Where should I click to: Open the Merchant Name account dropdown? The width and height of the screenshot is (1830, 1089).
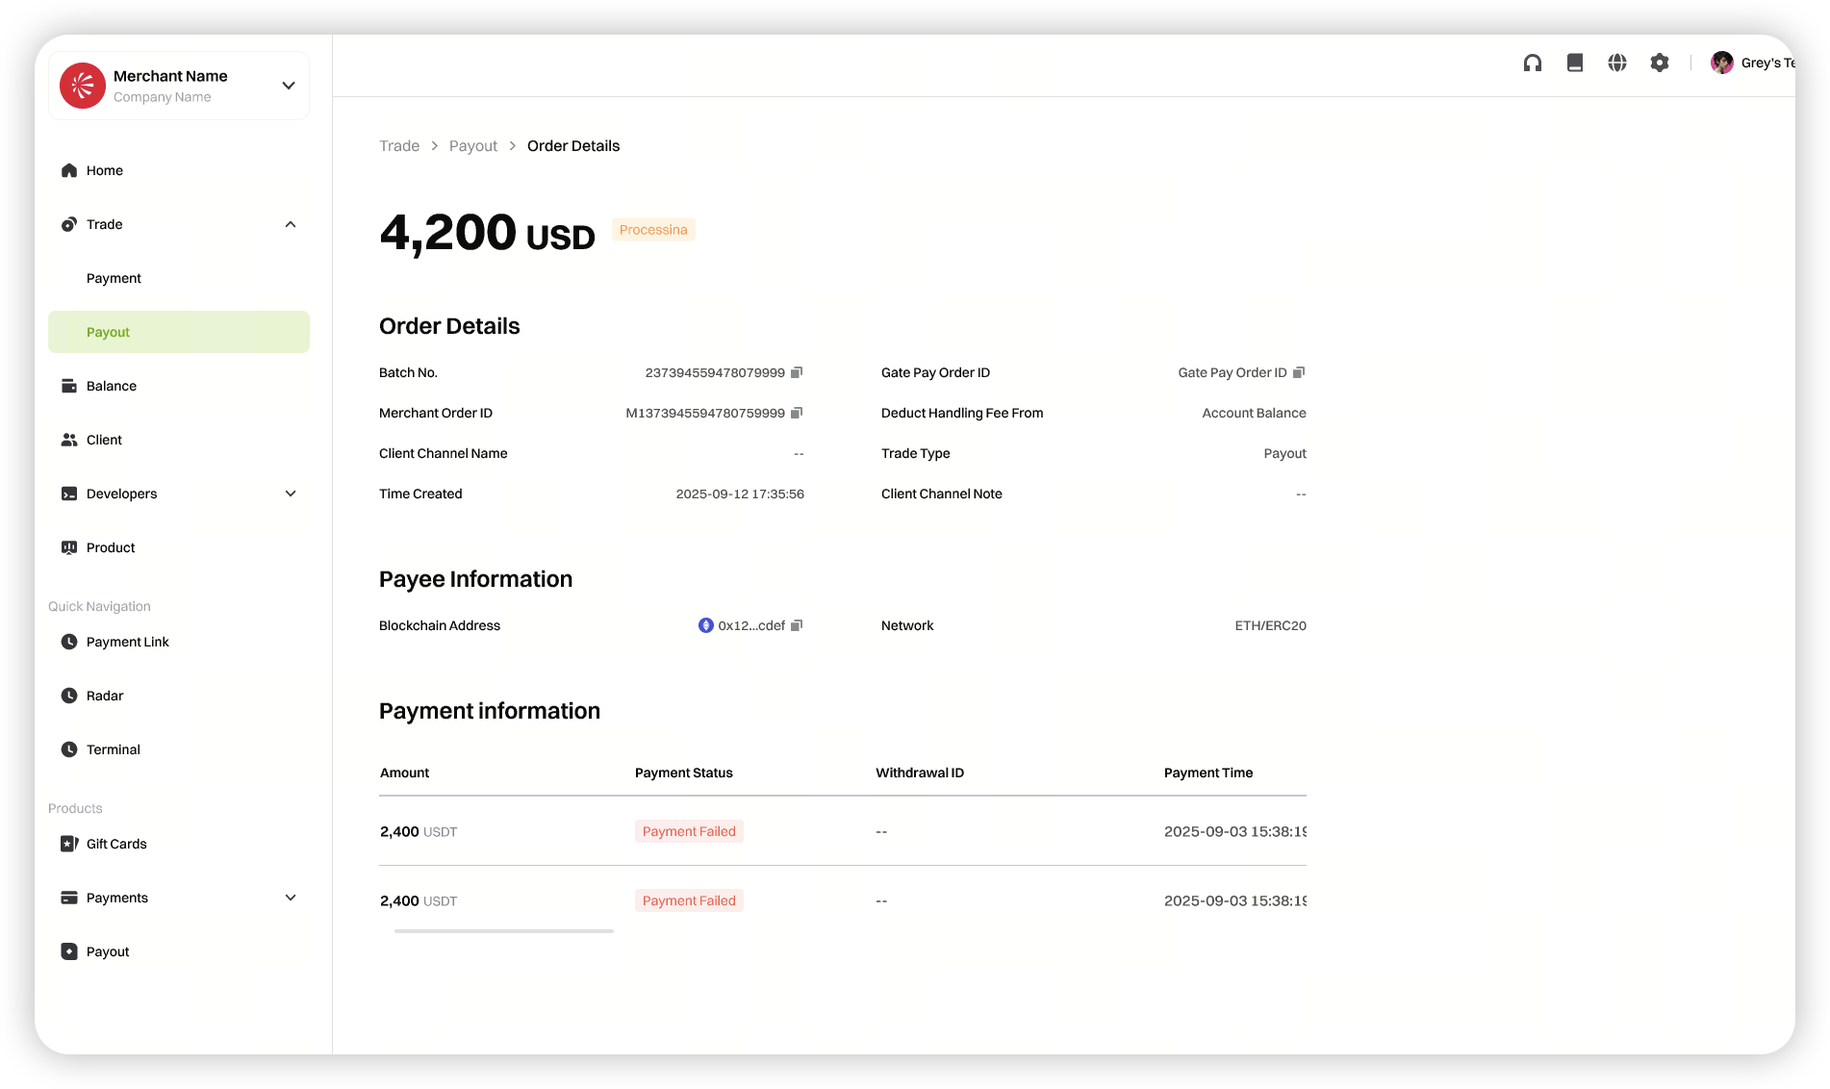coord(288,86)
